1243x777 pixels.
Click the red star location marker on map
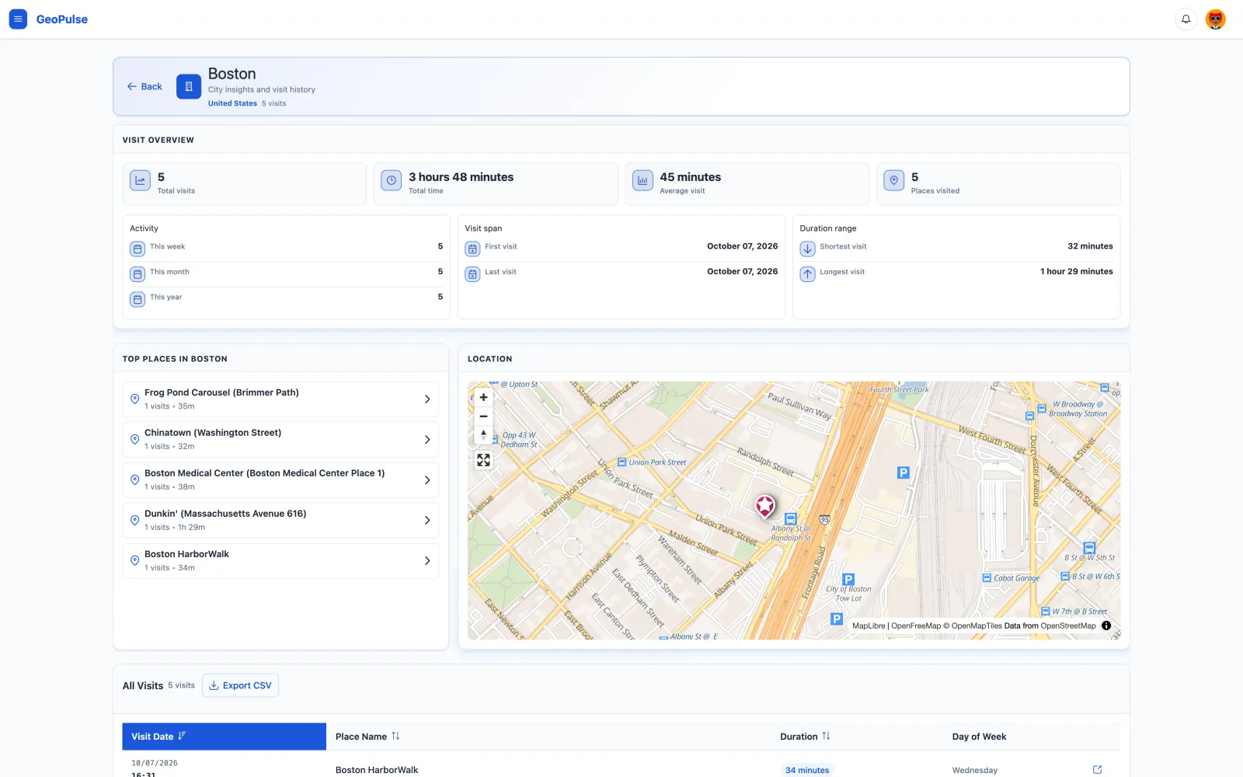(x=765, y=506)
